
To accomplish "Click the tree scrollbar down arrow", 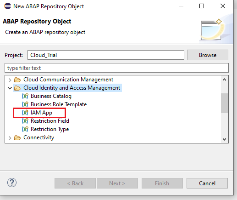I will 224,139.
